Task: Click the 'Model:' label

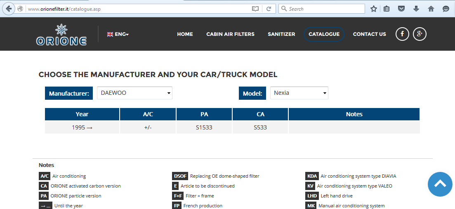Action: click(252, 93)
